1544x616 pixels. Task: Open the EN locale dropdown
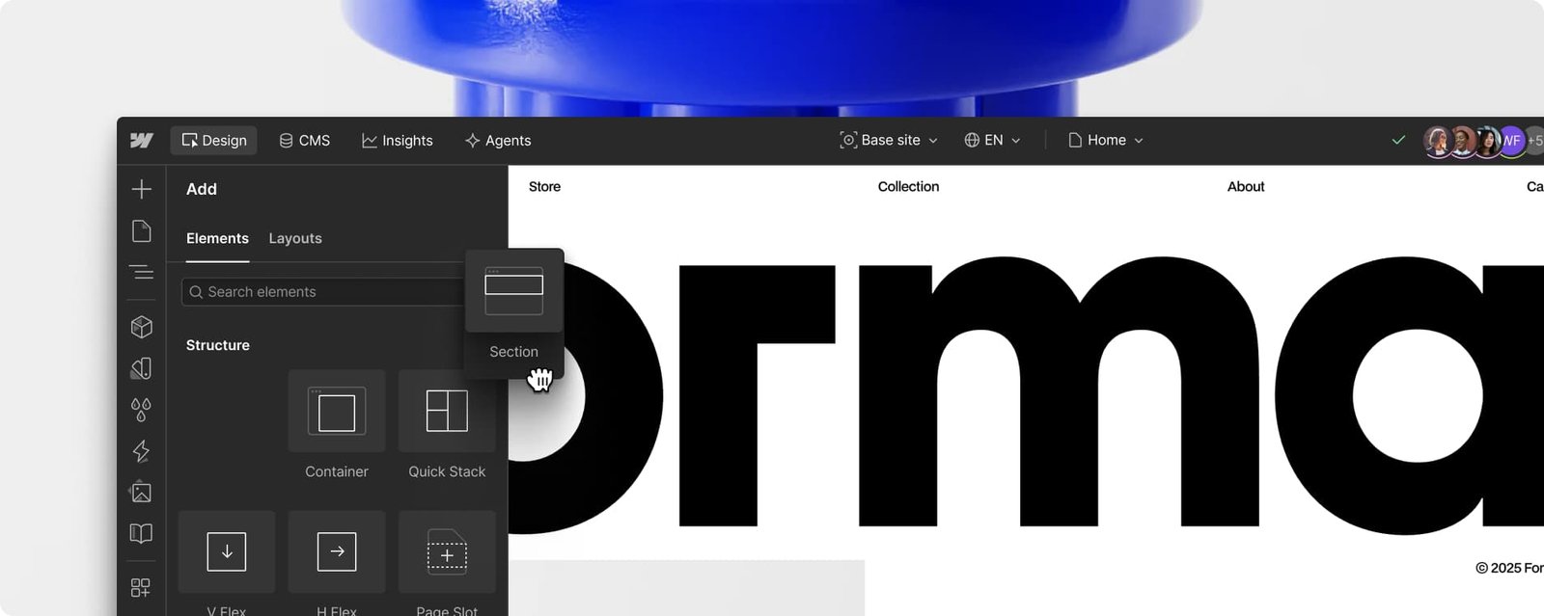point(992,141)
